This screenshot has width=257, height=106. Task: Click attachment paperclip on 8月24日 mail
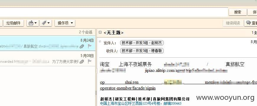[x=82, y=46]
